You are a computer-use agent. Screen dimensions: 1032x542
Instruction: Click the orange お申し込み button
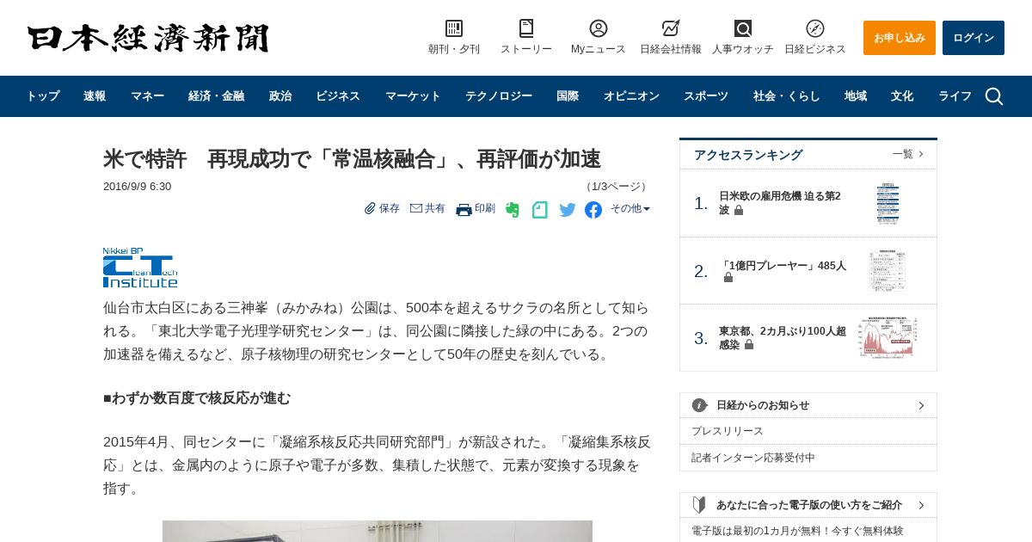pyautogui.click(x=900, y=38)
